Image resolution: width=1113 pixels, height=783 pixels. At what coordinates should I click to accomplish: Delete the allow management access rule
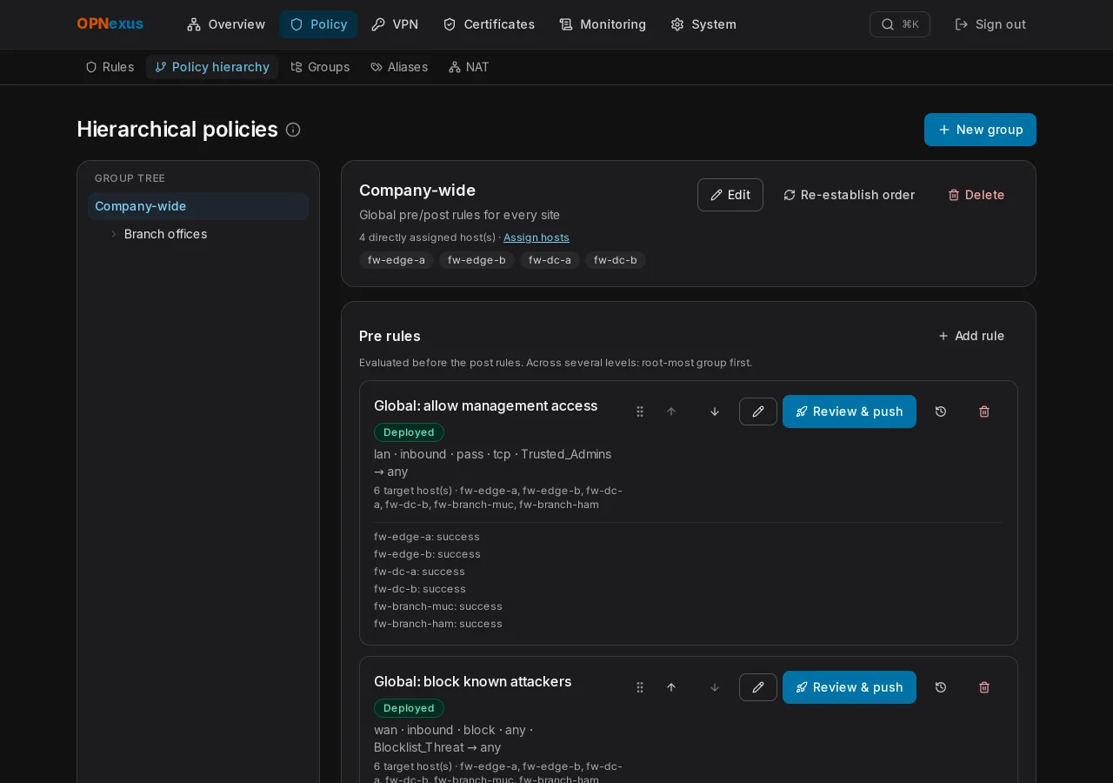(x=984, y=412)
